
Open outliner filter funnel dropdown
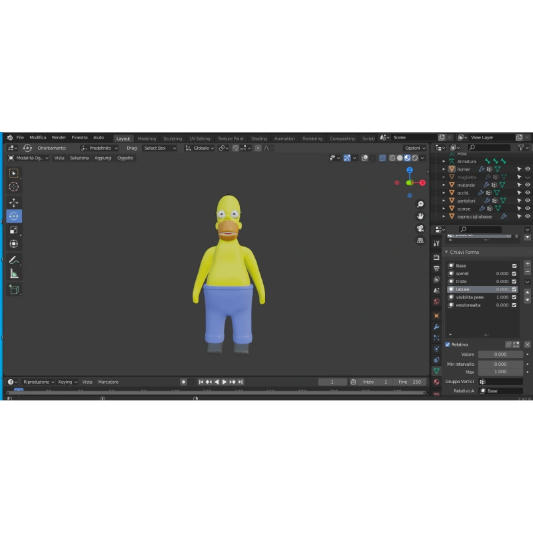523,147
